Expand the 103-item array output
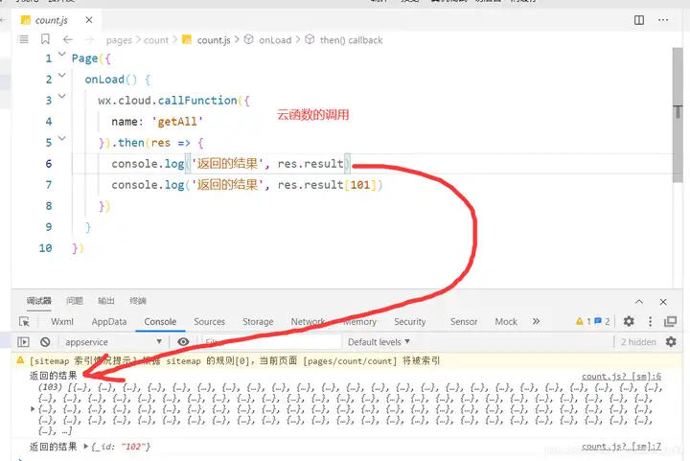The width and height of the screenshot is (690, 461). click(33, 409)
